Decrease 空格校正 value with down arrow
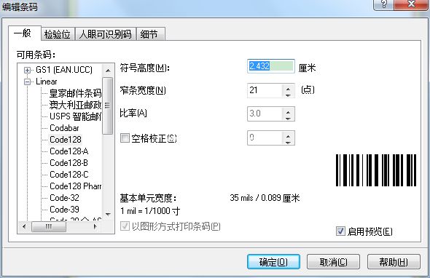 point(288,142)
